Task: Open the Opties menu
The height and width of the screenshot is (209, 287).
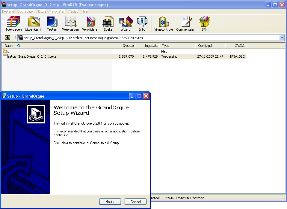Action: point(73,11)
